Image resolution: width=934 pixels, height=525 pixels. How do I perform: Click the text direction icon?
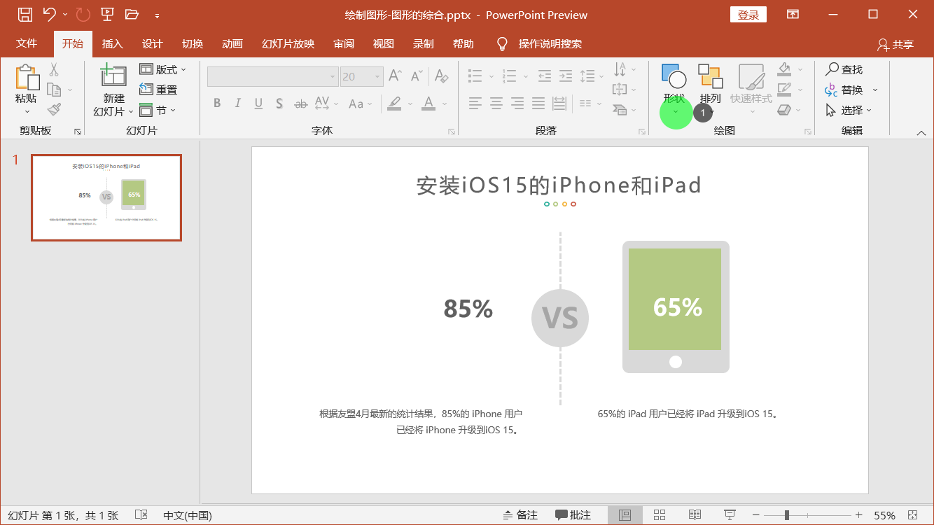point(620,69)
